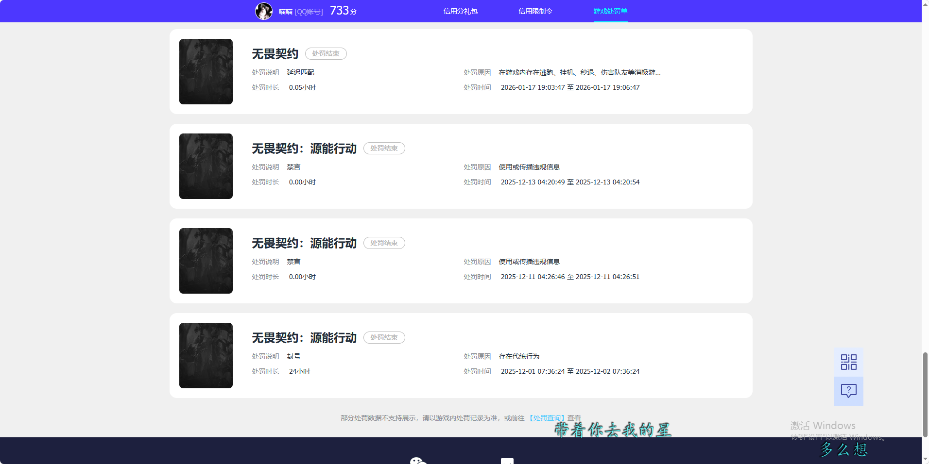The width and height of the screenshot is (929, 464).
Task: Click 处罚结束 badge on second 源能行动 card
Action: tap(384, 243)
